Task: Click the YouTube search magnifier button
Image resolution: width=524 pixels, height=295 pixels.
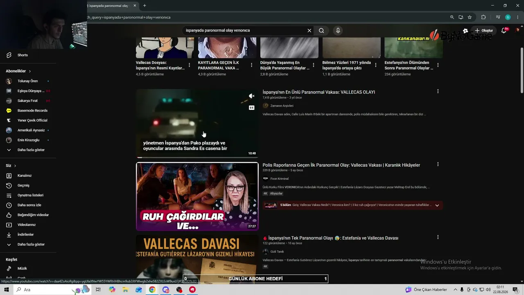Action: [x=321, y=30]
